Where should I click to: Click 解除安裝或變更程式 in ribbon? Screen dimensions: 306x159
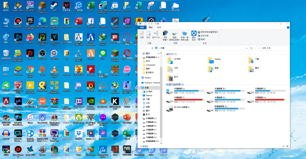(x=208, y=32)
